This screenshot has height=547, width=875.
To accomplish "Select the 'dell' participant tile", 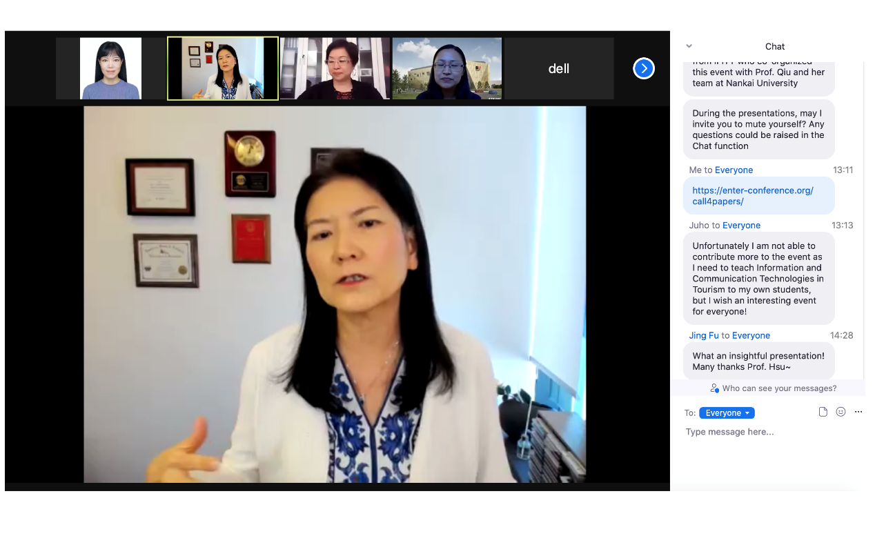I will (x=558, y=68).
